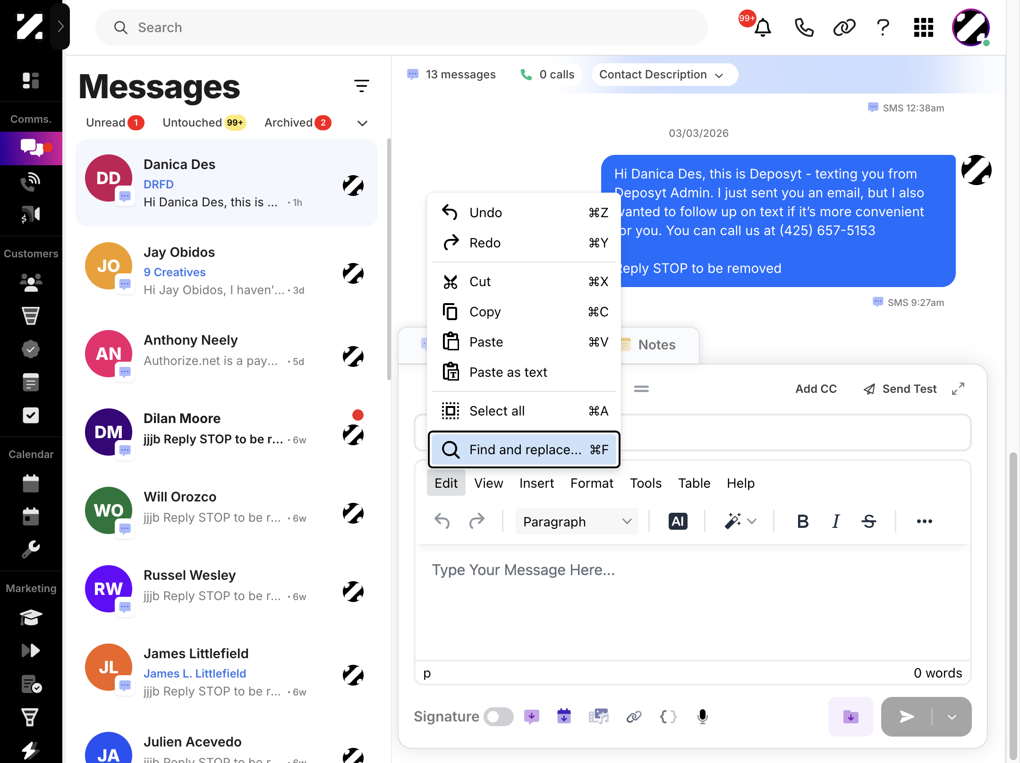Apply bold formatting
Viewport: 1020px width, 763px height.
click(803, 521)
